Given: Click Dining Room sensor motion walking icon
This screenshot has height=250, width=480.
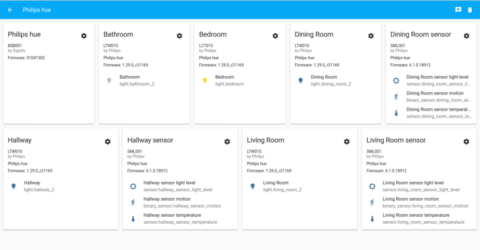Looking at the screenshot, I should [396, 97].
